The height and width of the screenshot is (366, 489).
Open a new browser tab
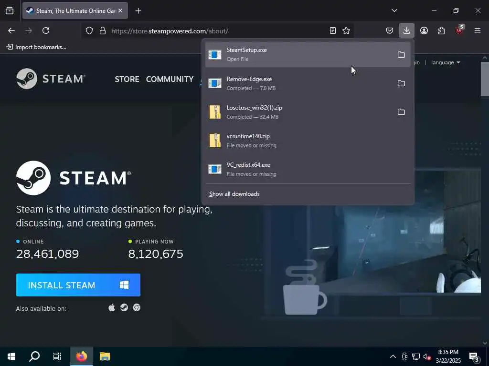point(138,11)
